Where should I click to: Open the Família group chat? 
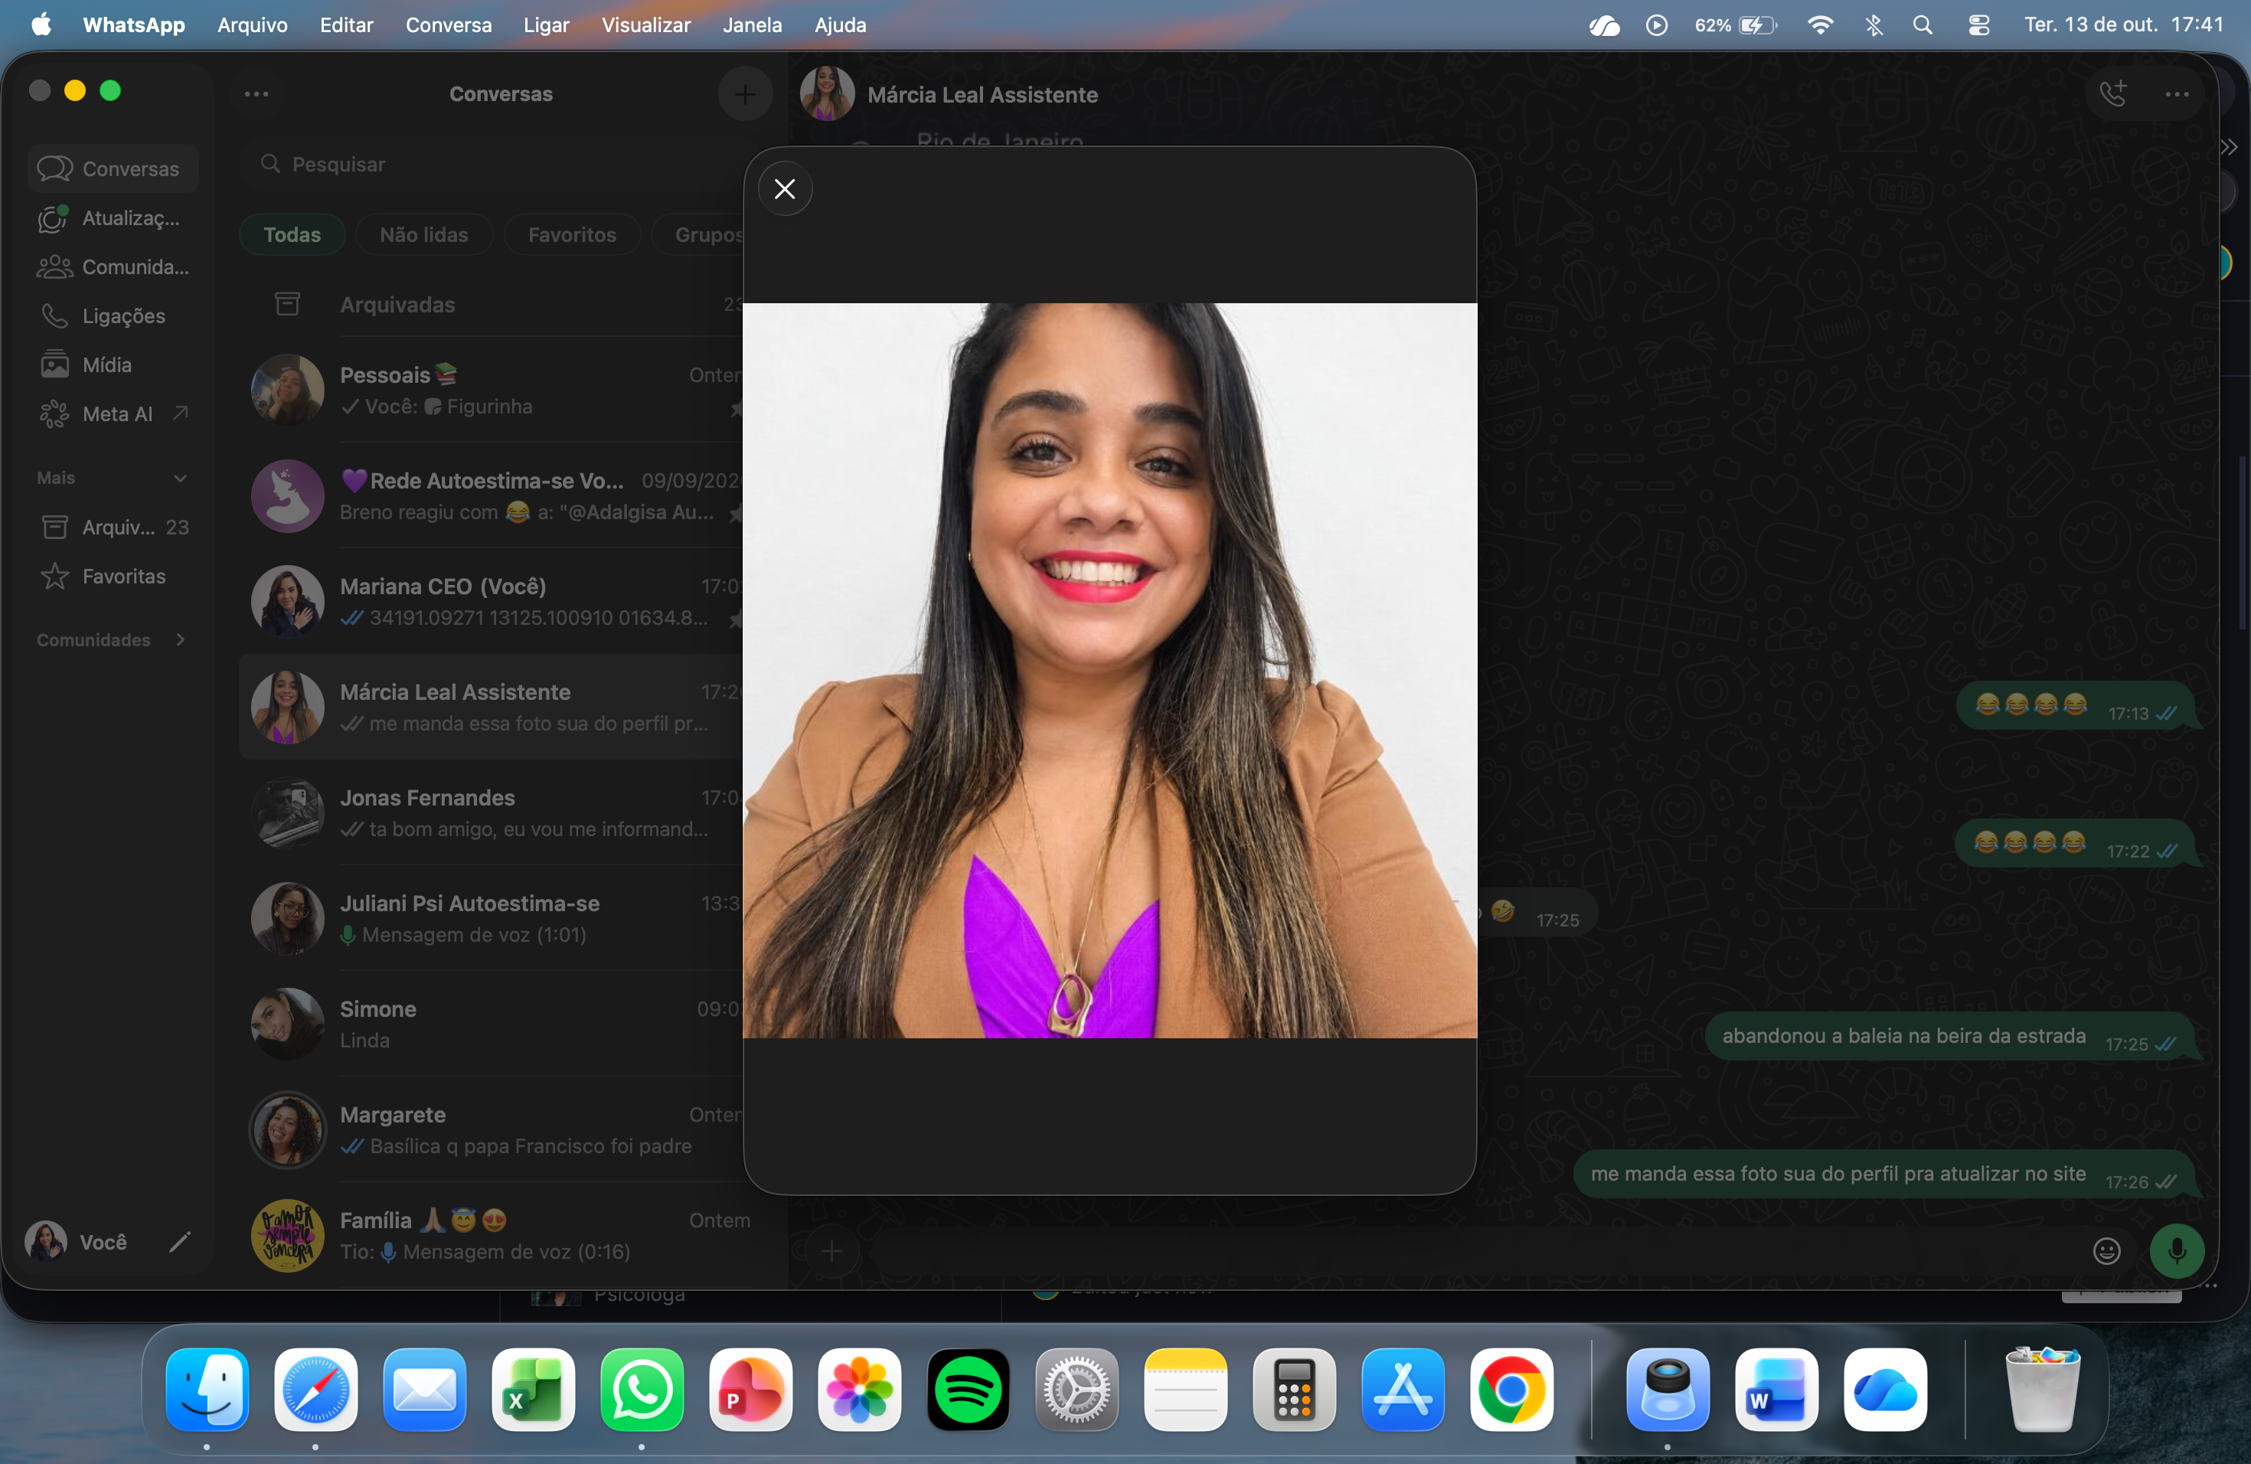pyautogui.click(x=492, y=1235)
